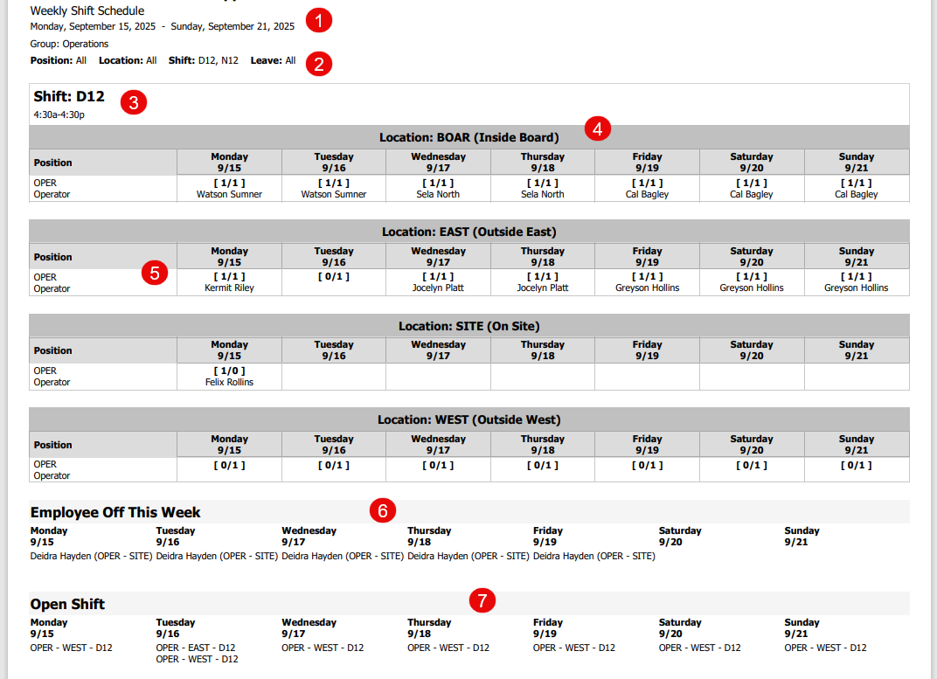Click Monday's "OPER - WEST - D12" open shift
Screen dimensions: 937x679
tap(71, 648)
